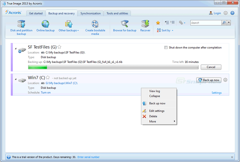Click the Enter serial number link
The width and height of the screenshot is (240, 162).
(89, 157)
